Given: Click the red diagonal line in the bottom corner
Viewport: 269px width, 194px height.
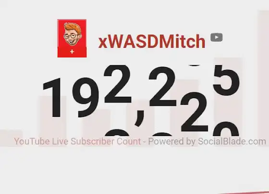Looking at the screenshot, I should (244, 193).
